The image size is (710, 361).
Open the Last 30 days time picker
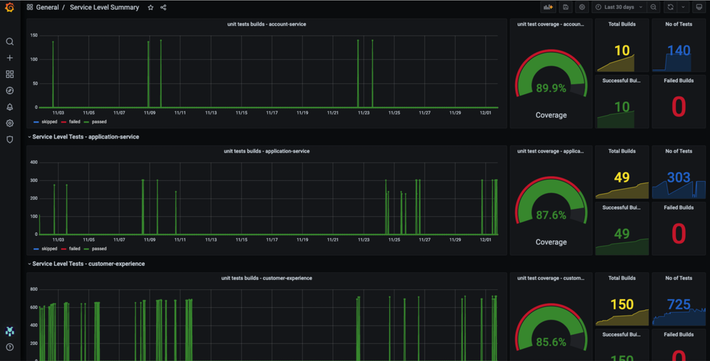coord(619,7)
